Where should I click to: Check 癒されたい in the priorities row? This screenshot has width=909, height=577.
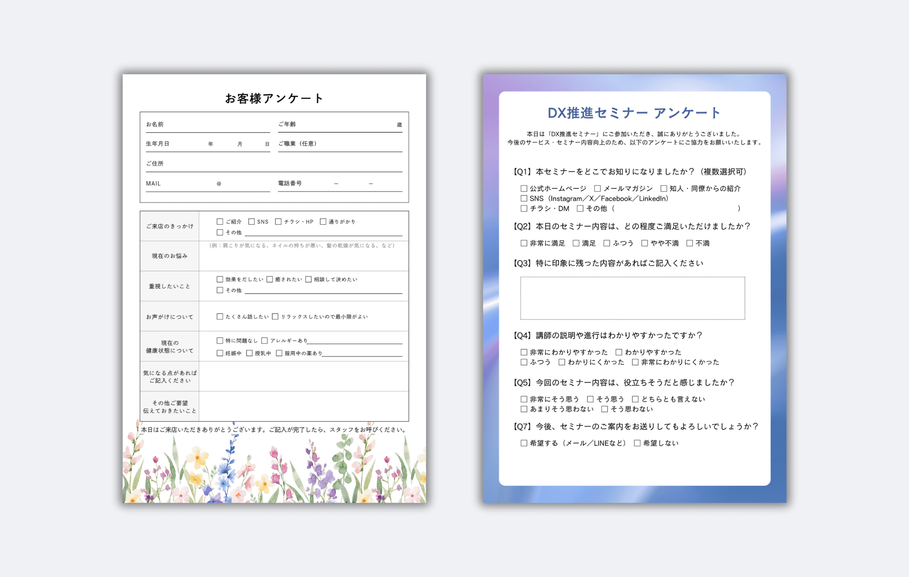point(269,279)
